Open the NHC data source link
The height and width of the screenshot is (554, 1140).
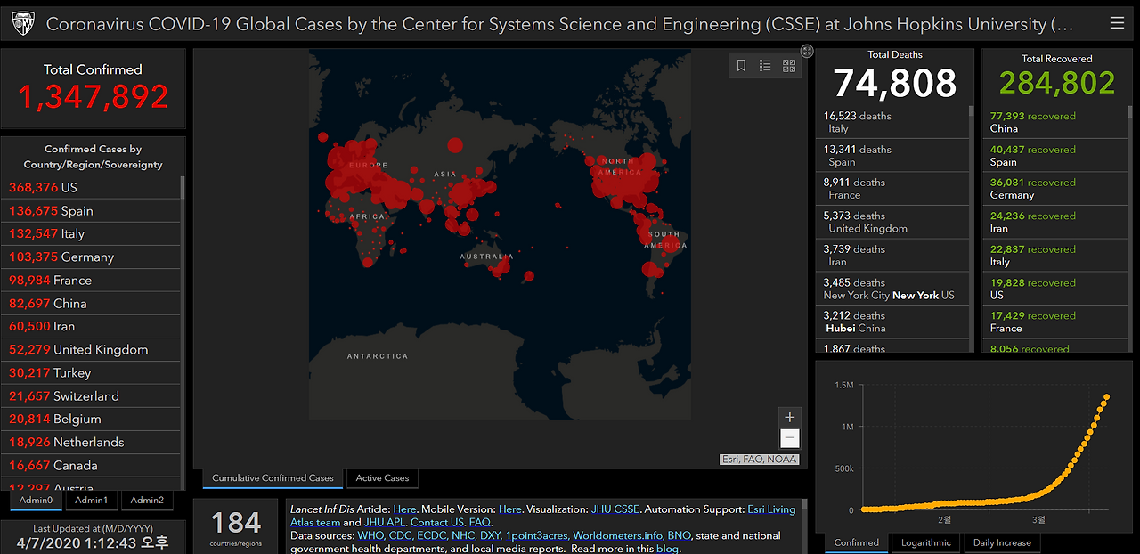(x=463, y=535)
